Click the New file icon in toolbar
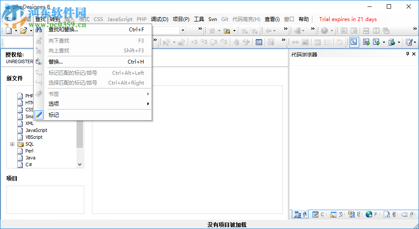Image resolution: width=419 pixels, height=229 pixels. [9, 31]
